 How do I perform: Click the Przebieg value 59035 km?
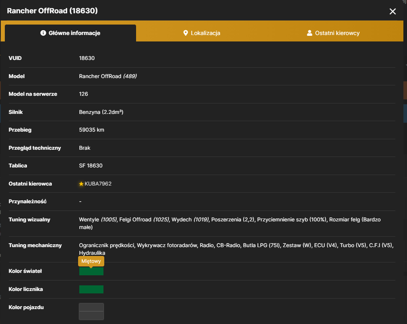92,130
